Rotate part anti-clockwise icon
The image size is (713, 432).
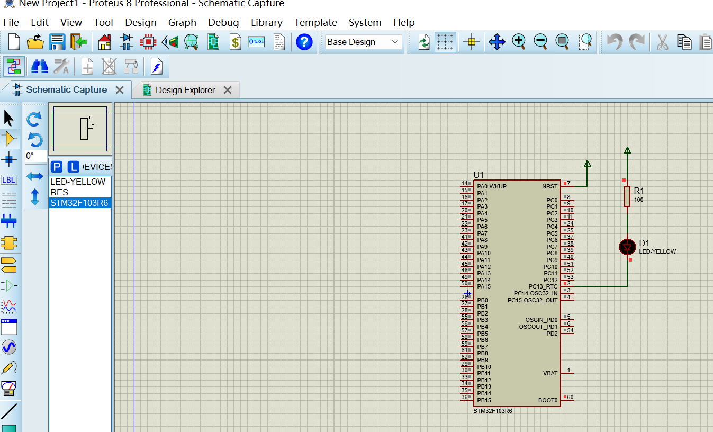click(x=34, y=140)
